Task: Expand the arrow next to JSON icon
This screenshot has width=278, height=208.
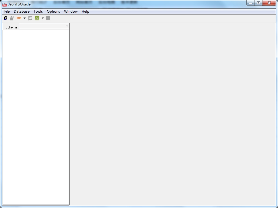Action: coord(24,18)
